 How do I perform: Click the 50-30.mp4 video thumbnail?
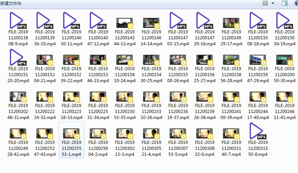coord(284,60)
